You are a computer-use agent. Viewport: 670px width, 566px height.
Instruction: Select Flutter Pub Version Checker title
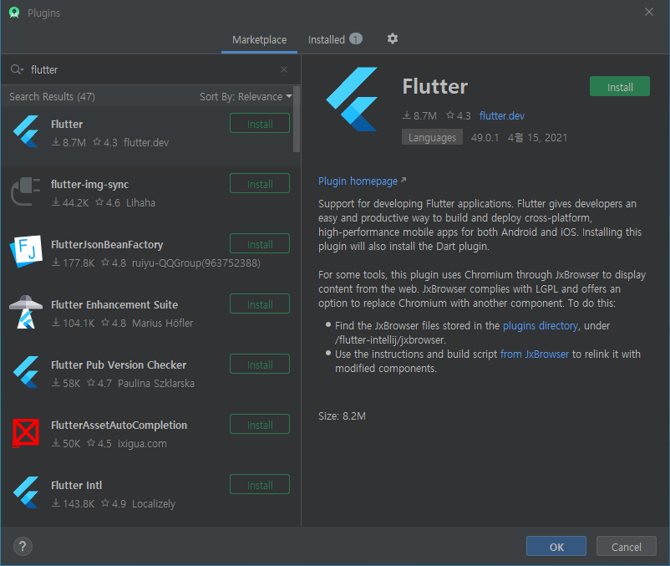(119, 365)
